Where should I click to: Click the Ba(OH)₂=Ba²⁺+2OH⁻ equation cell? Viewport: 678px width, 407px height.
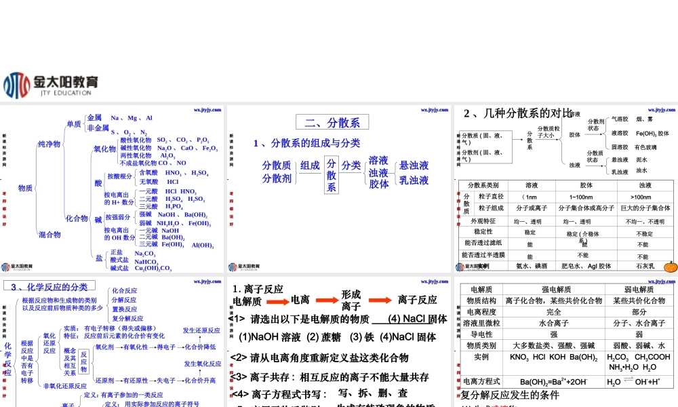click(x=554, y=382)
